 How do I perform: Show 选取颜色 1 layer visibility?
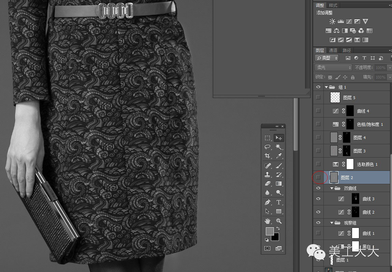[x=318, y=164]
